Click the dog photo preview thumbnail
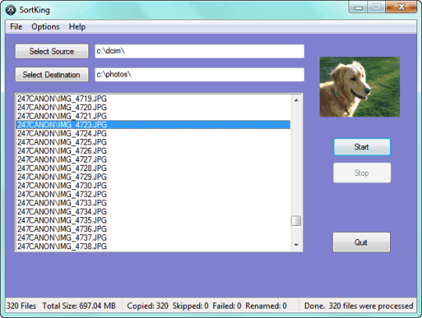The width and height of the screenshot is (422, 318). (x=359, y=87)
